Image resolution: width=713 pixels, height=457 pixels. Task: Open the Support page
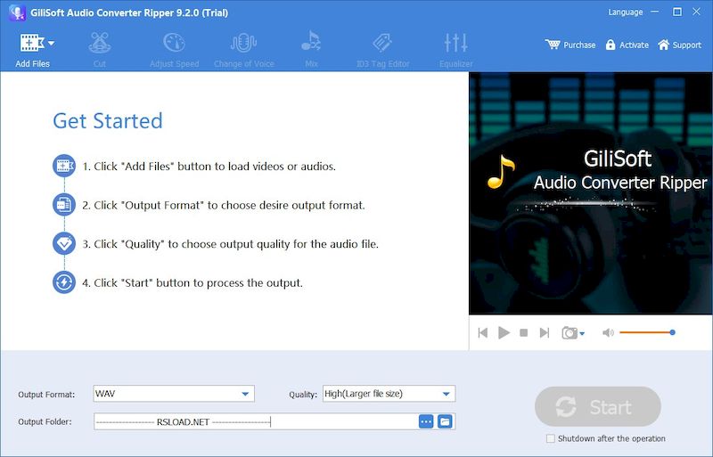pyautogui.click(x=679, y=45)
